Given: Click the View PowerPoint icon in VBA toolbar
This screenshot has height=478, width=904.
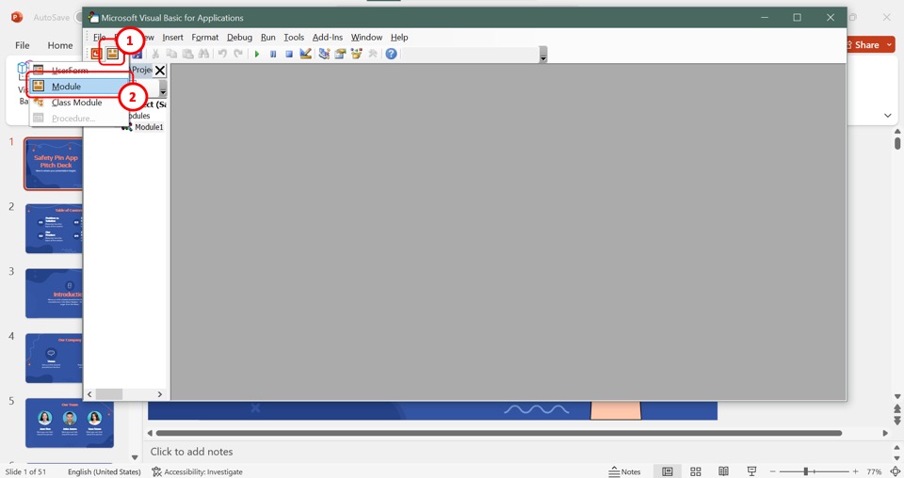Looking at the screenshot, I should [x=96, y=55].
